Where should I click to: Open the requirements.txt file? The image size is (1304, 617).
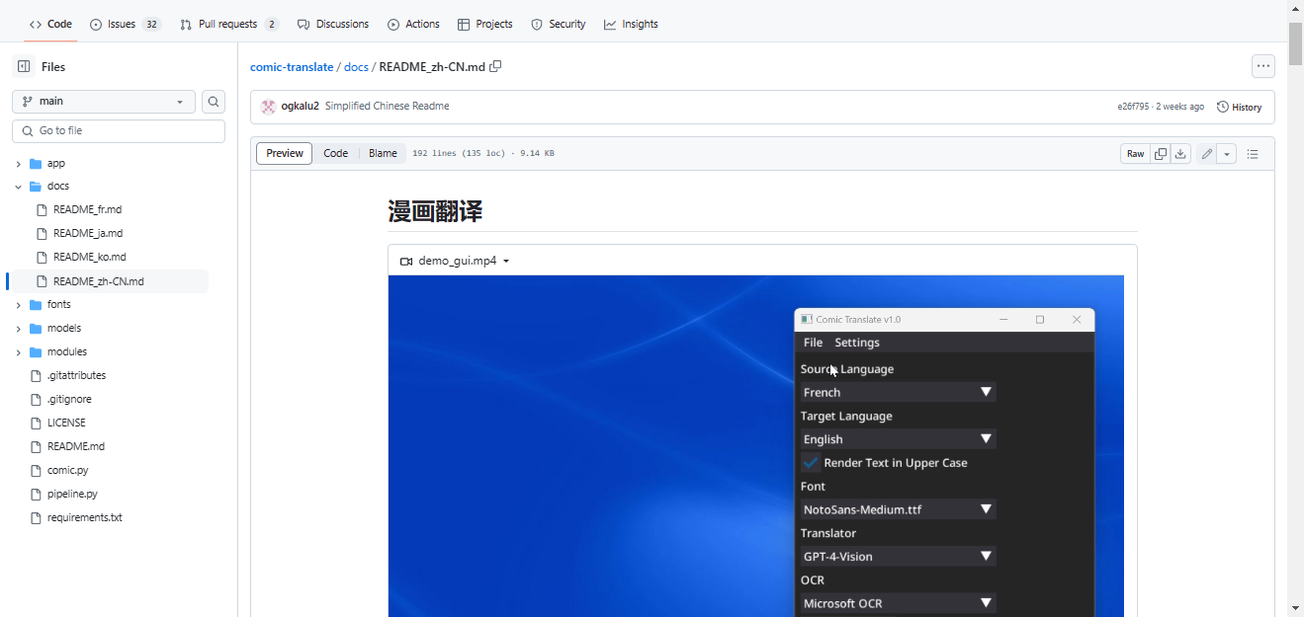84,518
